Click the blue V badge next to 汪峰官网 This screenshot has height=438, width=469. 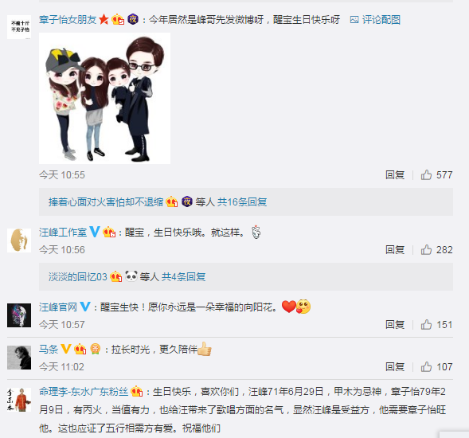[x=85, y=307]
